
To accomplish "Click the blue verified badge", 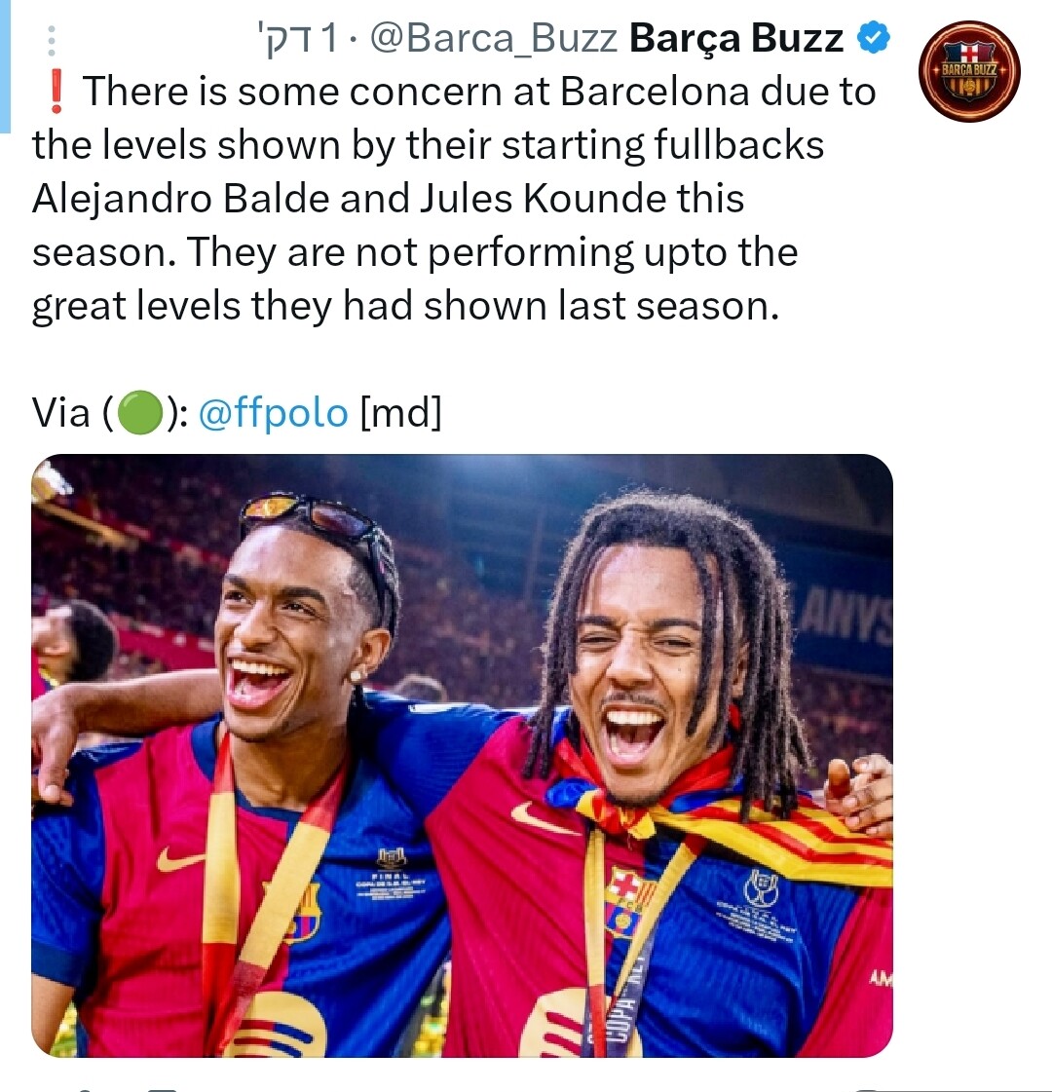I will 873,38.
